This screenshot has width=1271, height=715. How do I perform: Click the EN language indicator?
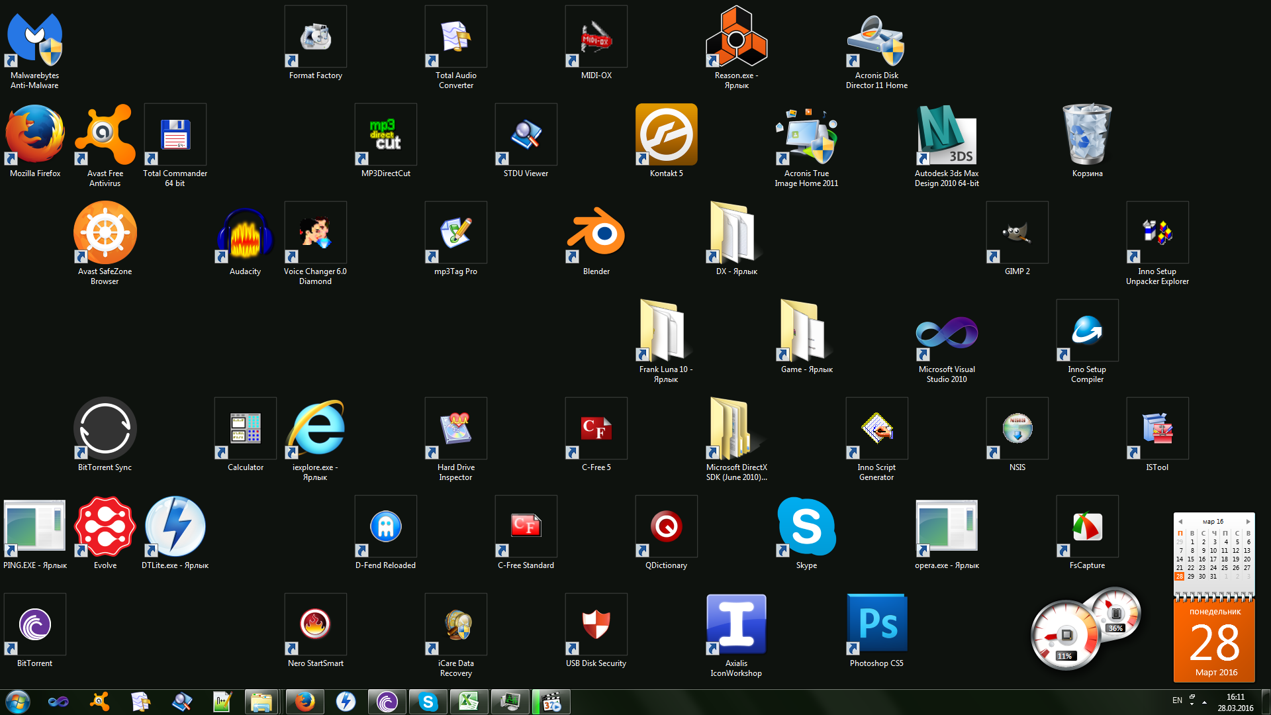[1177, 700]
